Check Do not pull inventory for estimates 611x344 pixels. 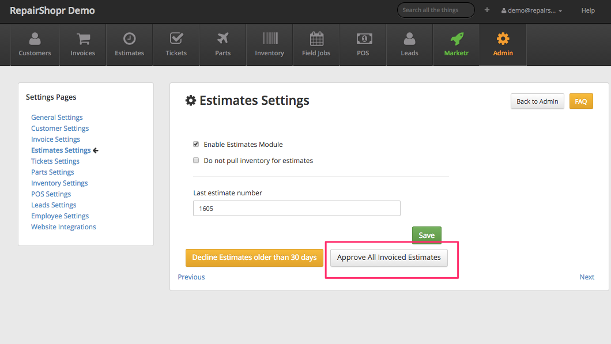pyautogui.click(x=196, y=160)
